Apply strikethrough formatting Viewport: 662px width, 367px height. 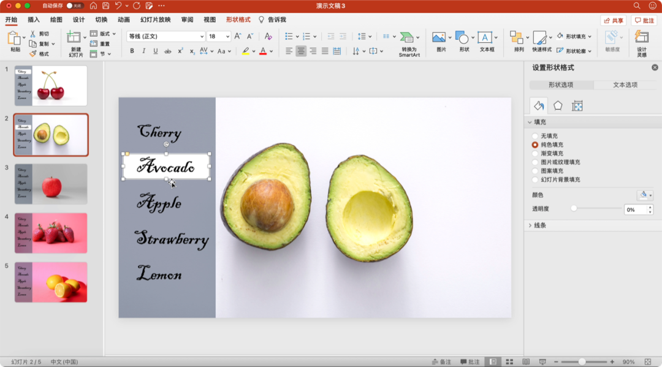point(167,51)
